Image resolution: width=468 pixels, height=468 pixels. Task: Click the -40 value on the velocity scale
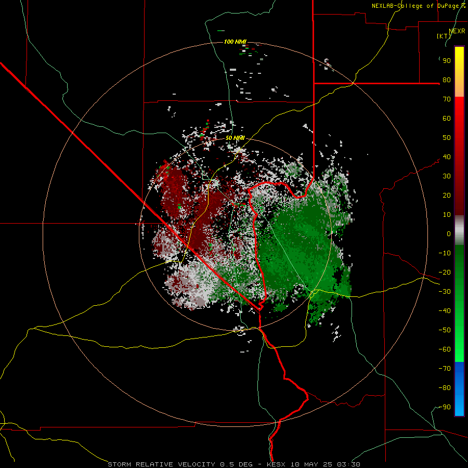445,311
